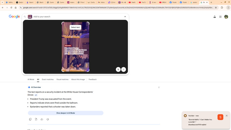Switch to Visual matches tab
Viewport: 231px width, 130px height.
63,79
